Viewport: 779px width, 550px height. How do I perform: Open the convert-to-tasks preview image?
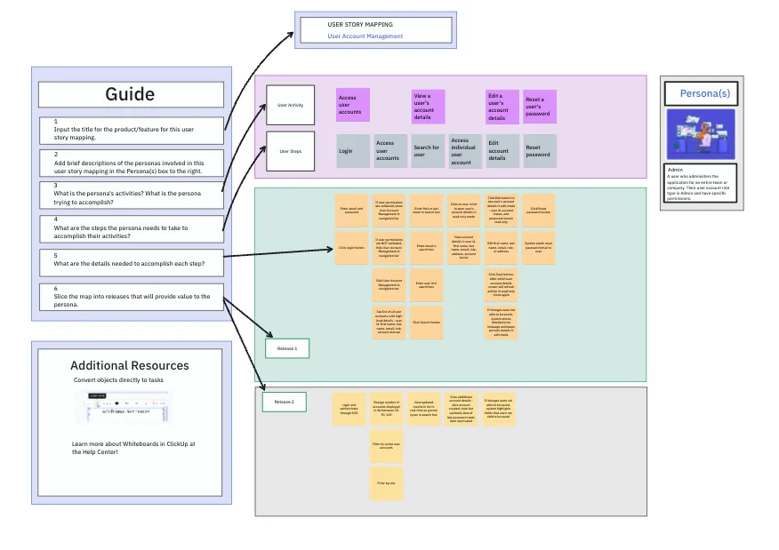coord(124,408)
